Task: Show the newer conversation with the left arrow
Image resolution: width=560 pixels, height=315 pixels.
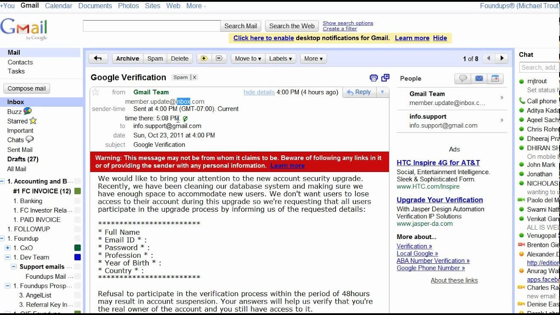Action: click(x=489, y=59)
